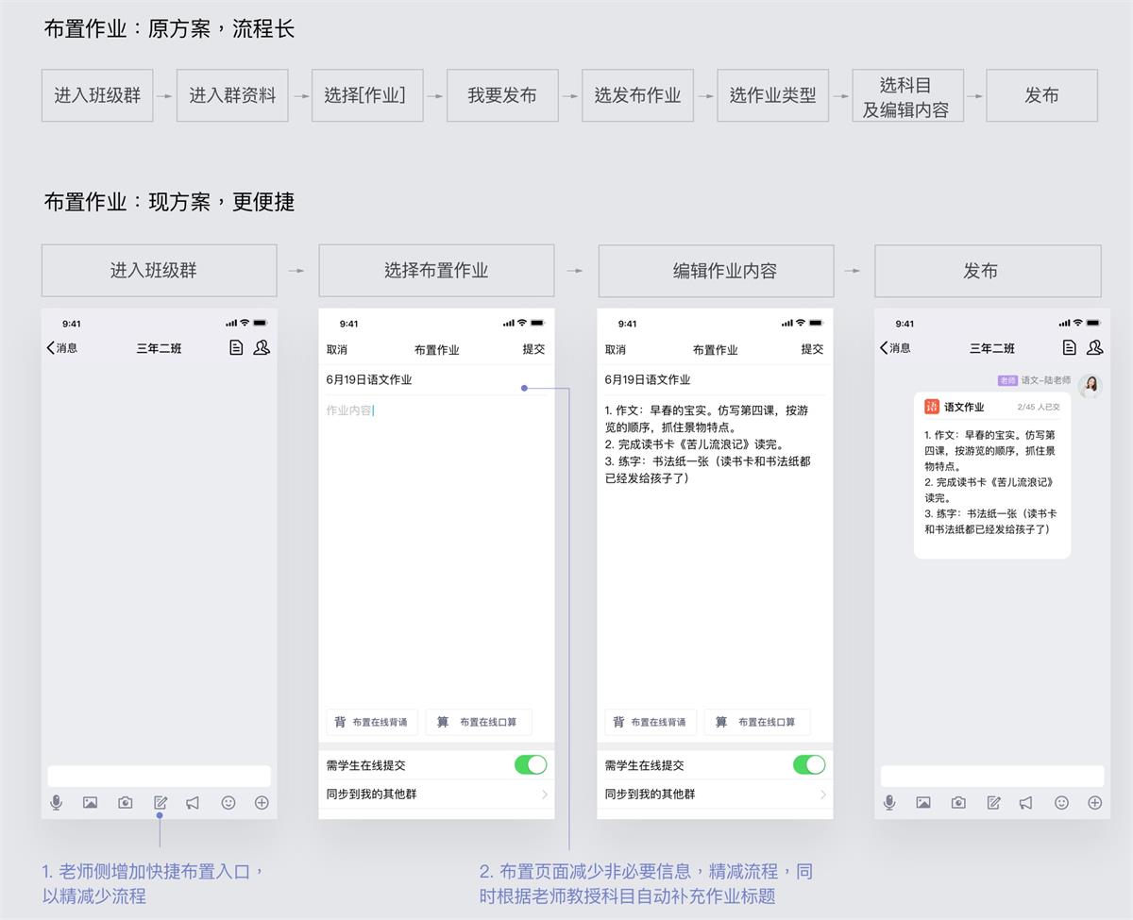
Task: Tap microphone icon in 进入班级群 chat screen
Action: (57, 802)
